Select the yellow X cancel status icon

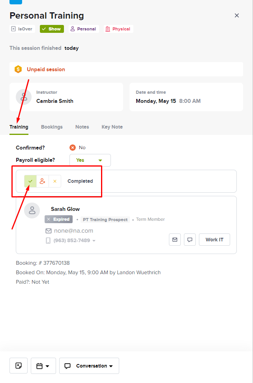55,181
